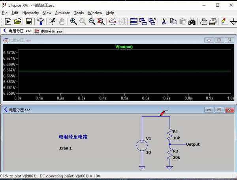Viewport: 237px width, 180px height.
Task: Open the Window menu
Action: coord(95,13)
